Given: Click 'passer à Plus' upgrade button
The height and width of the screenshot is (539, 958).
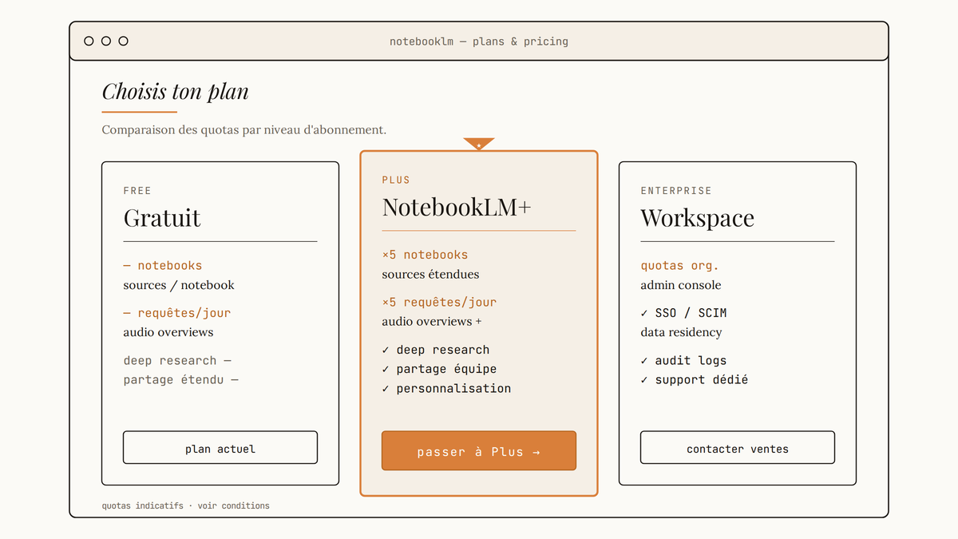Looking at the screenshot, I should pos(479,451).
